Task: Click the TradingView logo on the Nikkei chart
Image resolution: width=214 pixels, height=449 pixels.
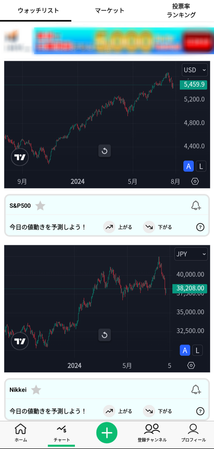Action: tap(20, 341)
